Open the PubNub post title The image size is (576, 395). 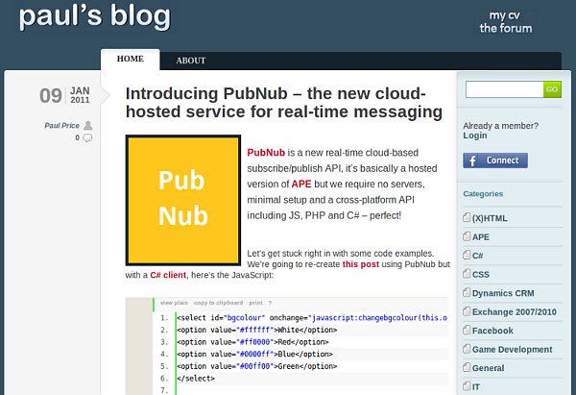284,103
